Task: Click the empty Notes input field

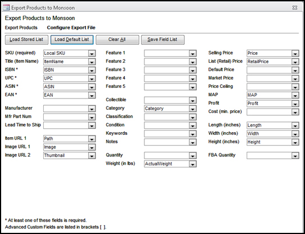Action: coord(167,142)
